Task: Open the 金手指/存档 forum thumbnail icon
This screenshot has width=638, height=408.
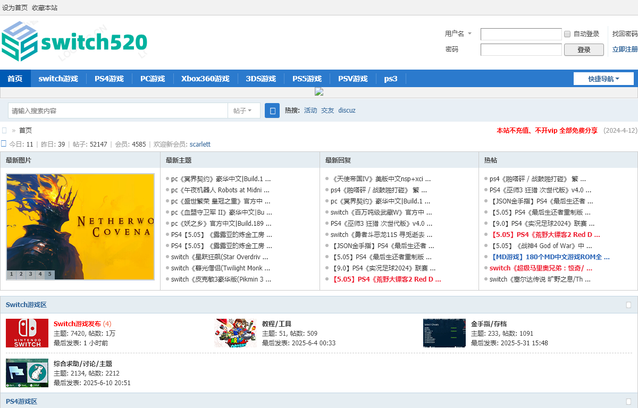Action: pyautogui.click(x=444, y=333)
